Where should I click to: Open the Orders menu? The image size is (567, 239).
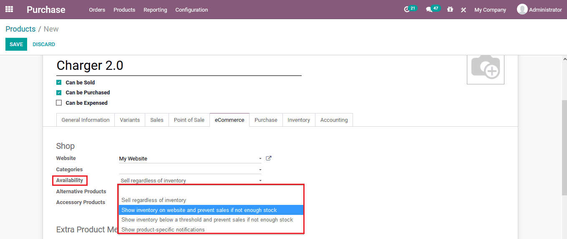point(97,10)
